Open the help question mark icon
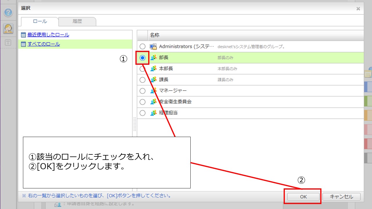Image resolution: width=372 pixels, height=209 pixels. pyautogui.click(x=8, y=12)
